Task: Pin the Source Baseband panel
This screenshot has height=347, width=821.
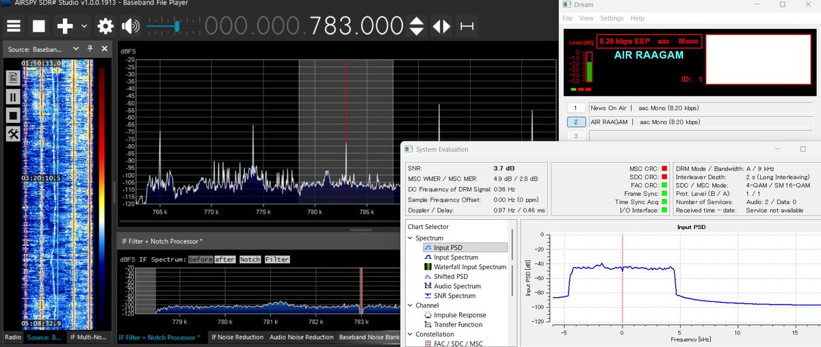Action: [90, 49]
